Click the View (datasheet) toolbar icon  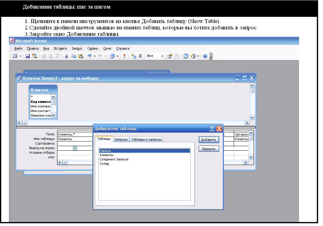[x=15, y=56]
